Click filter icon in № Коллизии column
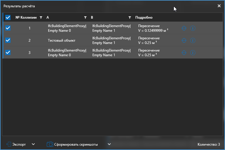 tap(41, 17)
